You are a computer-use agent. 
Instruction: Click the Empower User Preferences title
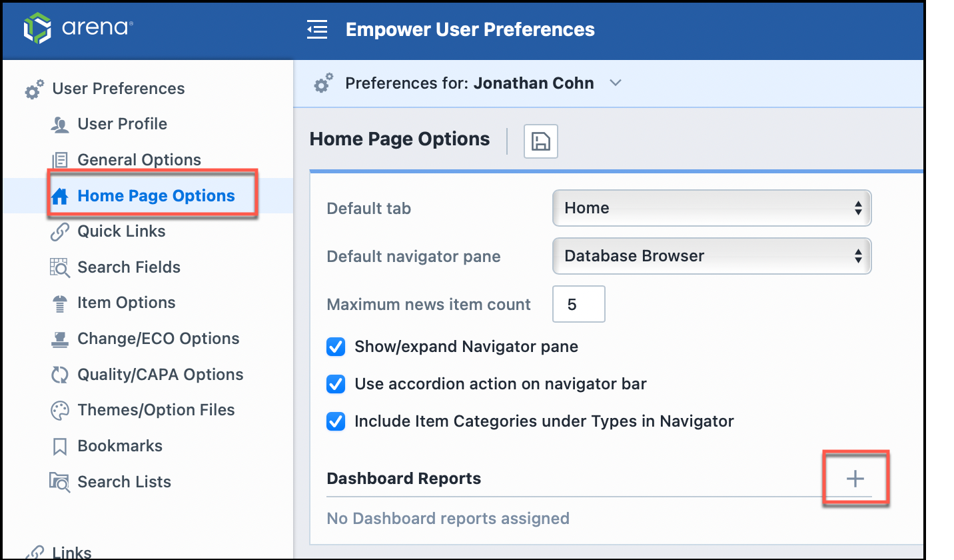[470, 29]
